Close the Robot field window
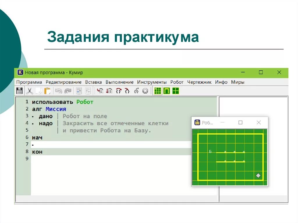Screen dimensions: 298x223 point(259,122)
